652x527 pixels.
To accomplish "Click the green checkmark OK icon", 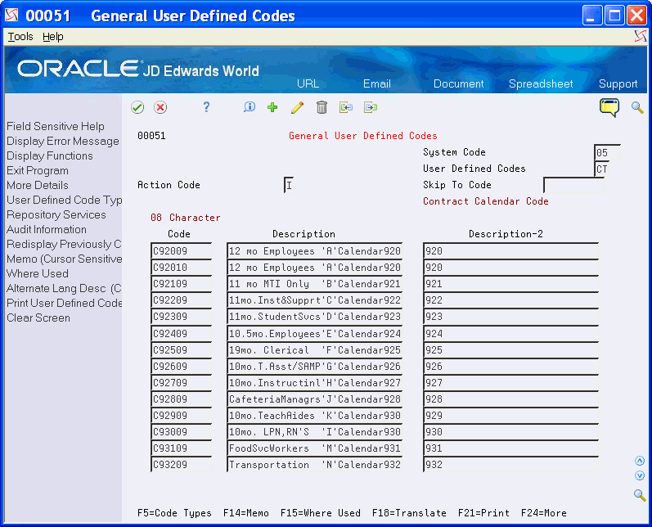I will (x=137, y=107).
